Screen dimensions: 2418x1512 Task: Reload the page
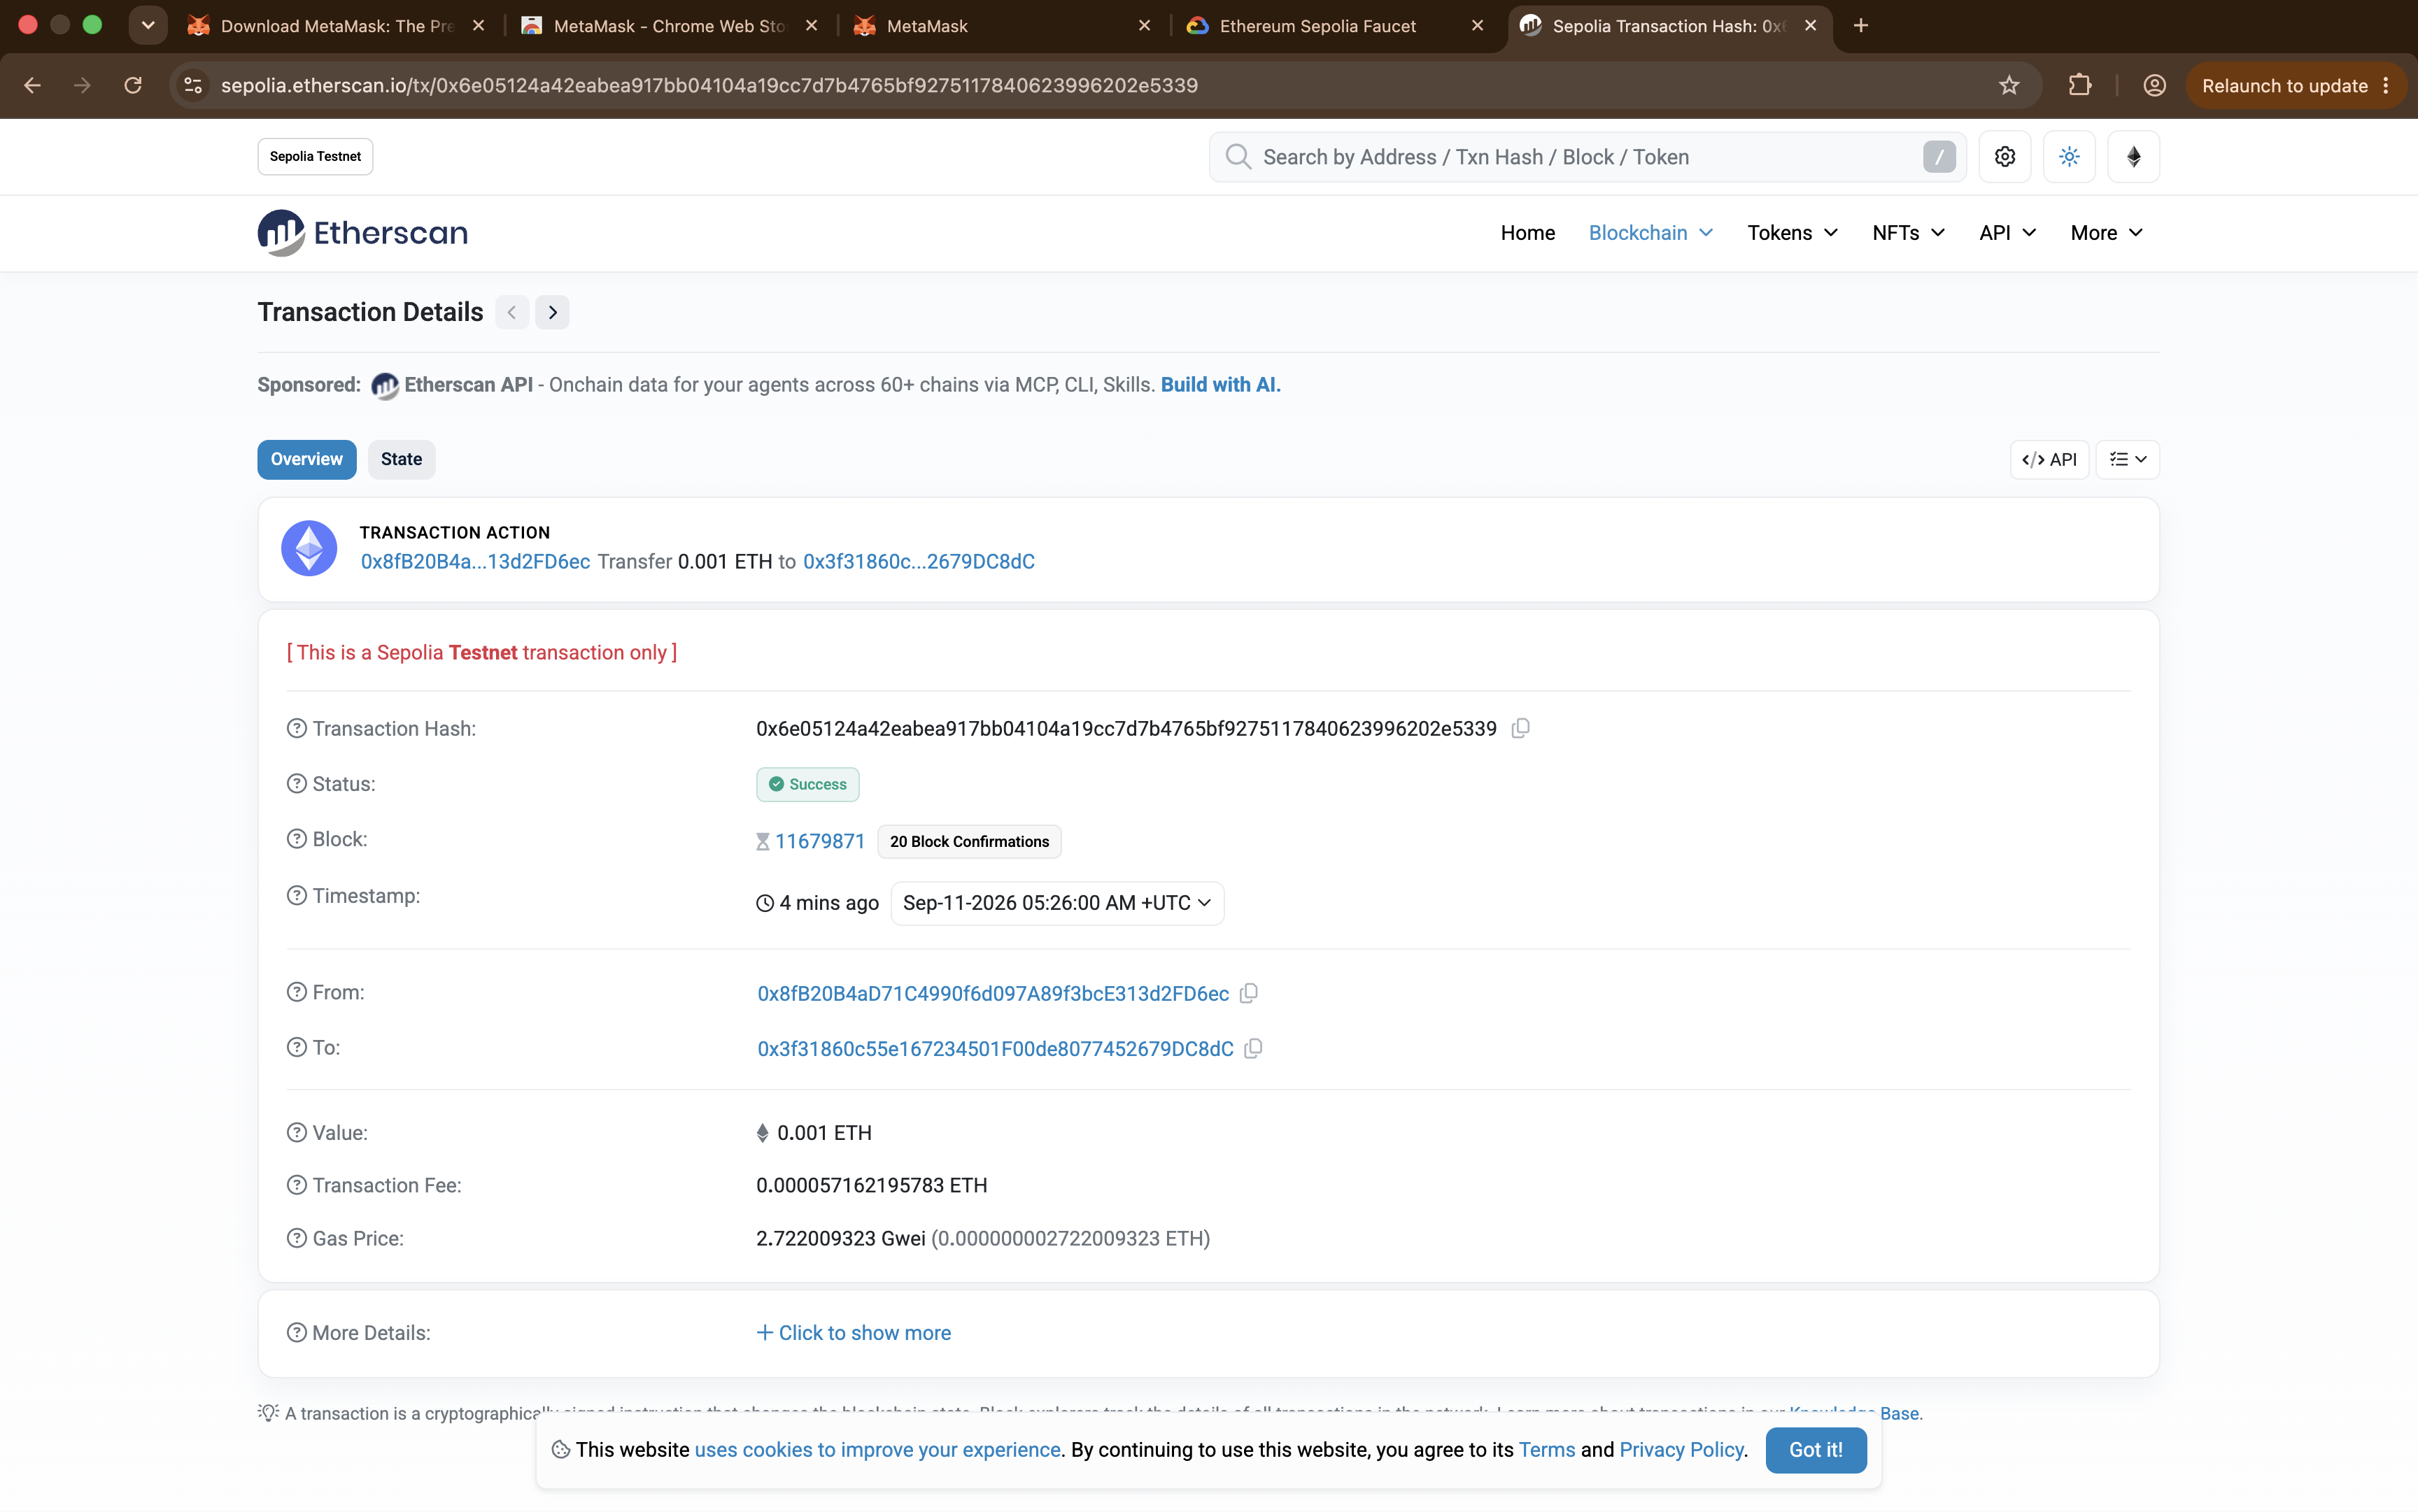tap(133, 86)
